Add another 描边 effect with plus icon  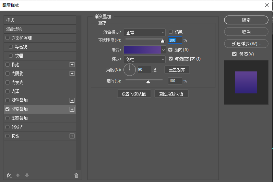[72, 65]
